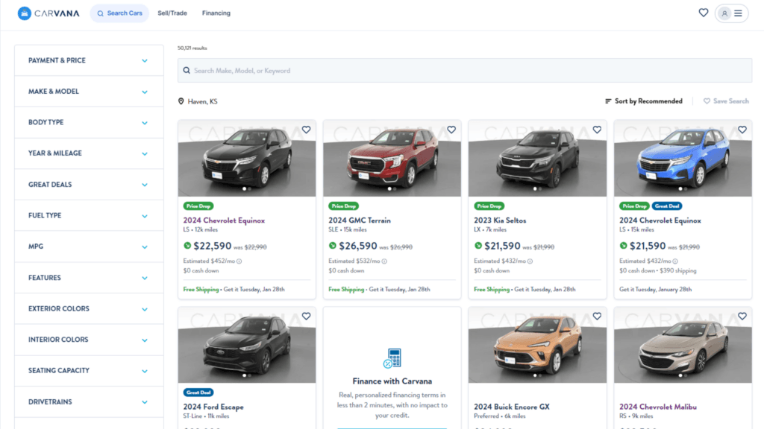This screenshot has width=764, height=429.
Task: Expand the Body Type filter
Action: point(89,123)
